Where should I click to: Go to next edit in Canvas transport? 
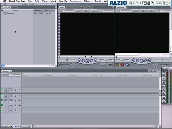point(150,60)
